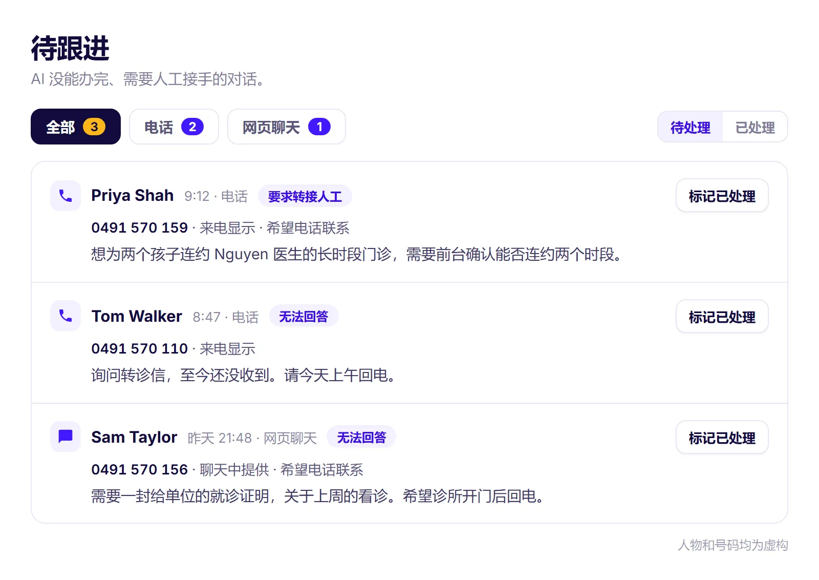Viewport: 819px width, 580px height.
Task: Open the Tom Walker name
Action: click(137, 316)
